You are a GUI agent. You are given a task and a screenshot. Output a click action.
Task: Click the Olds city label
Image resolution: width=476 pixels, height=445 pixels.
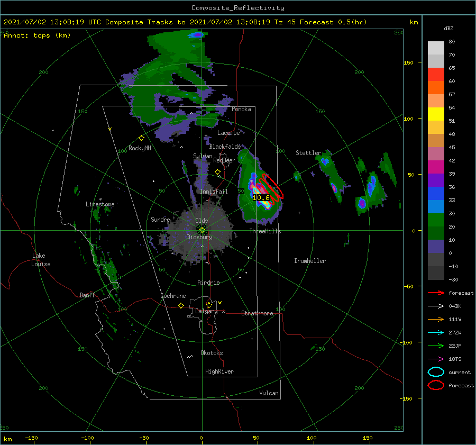tap(202, 221)
